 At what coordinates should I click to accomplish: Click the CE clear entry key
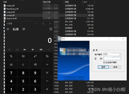(11, 65)
